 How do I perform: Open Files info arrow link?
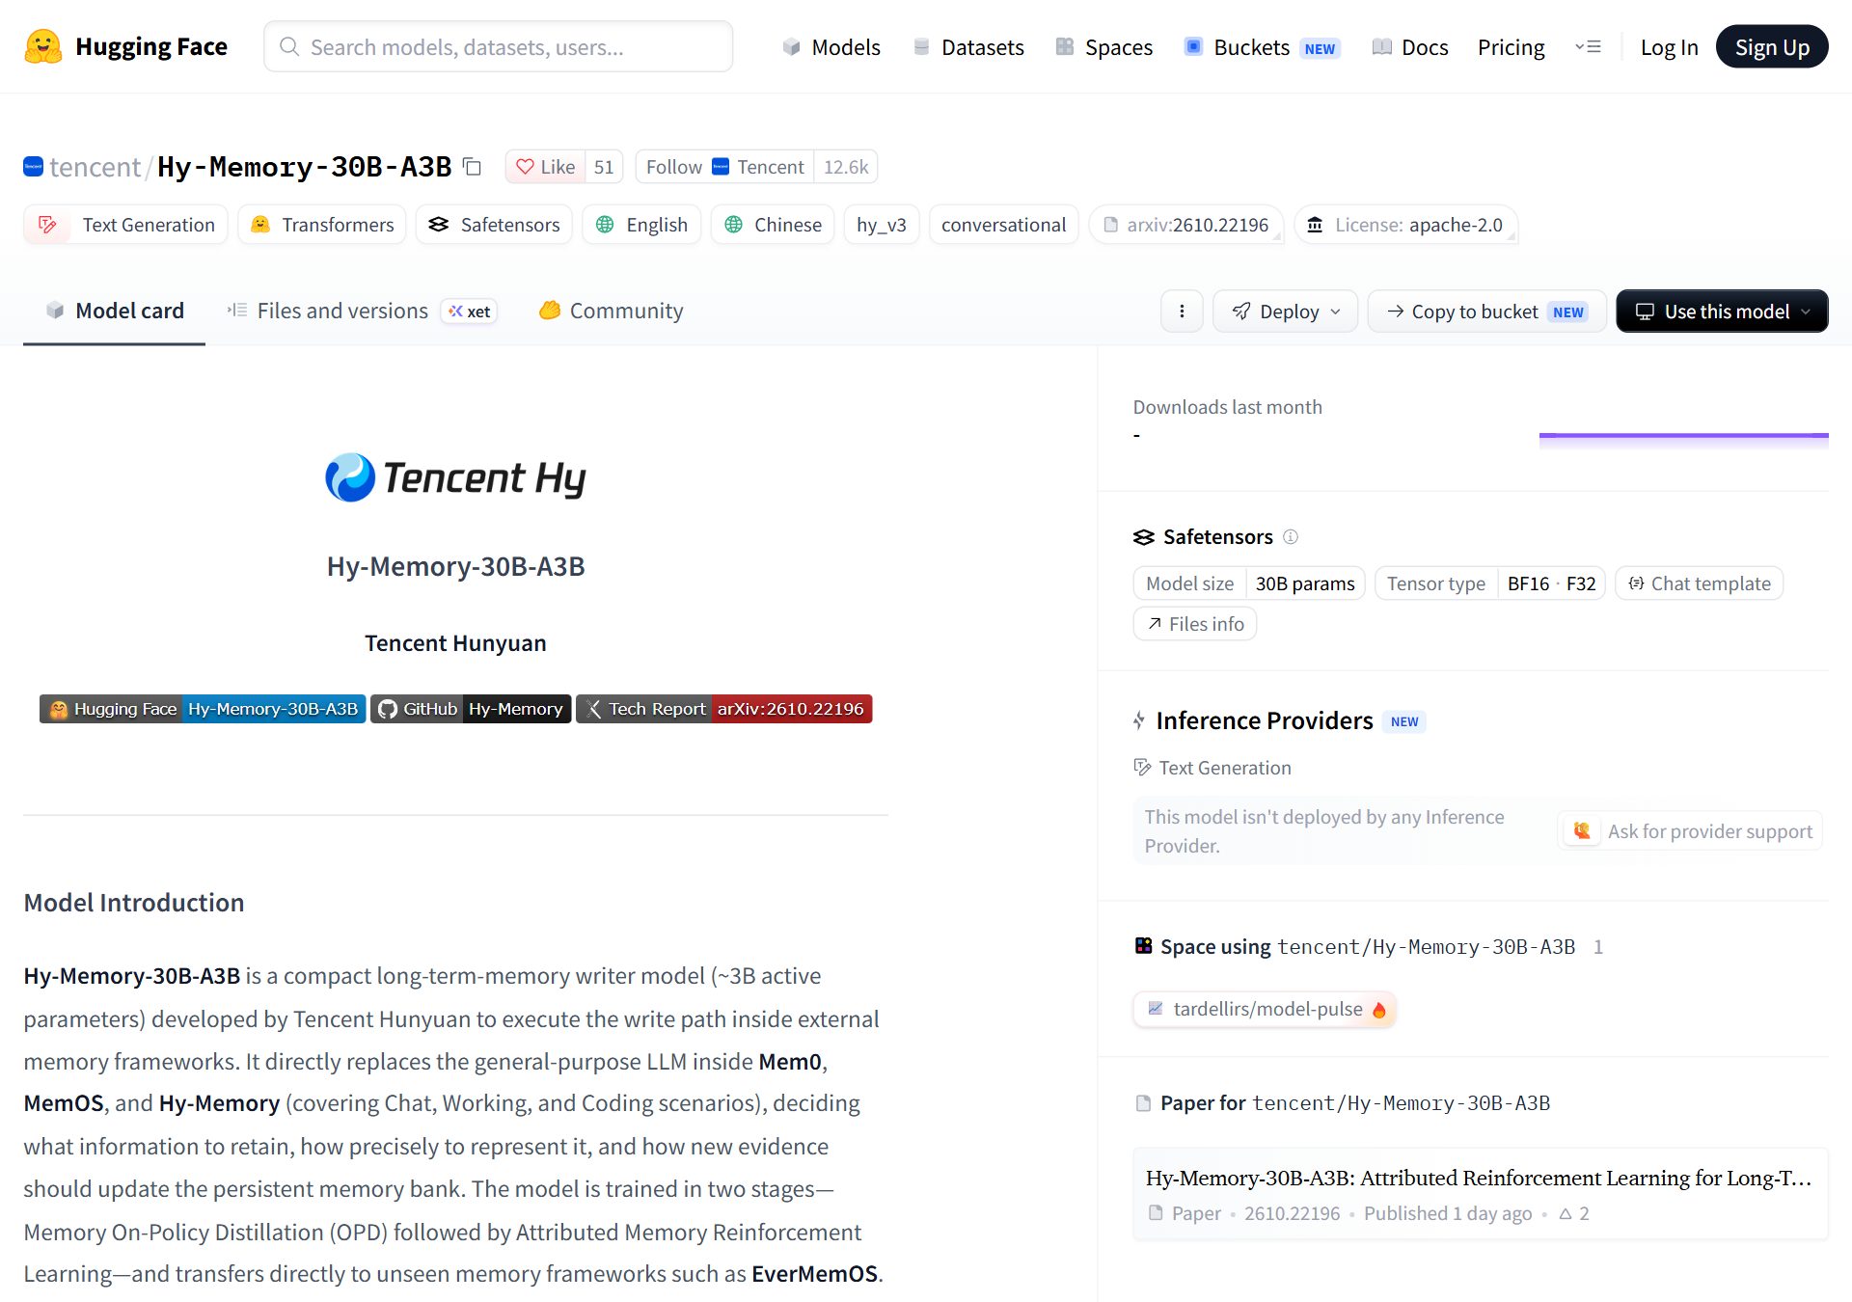pyautogui.click(x=1195, y=624)
